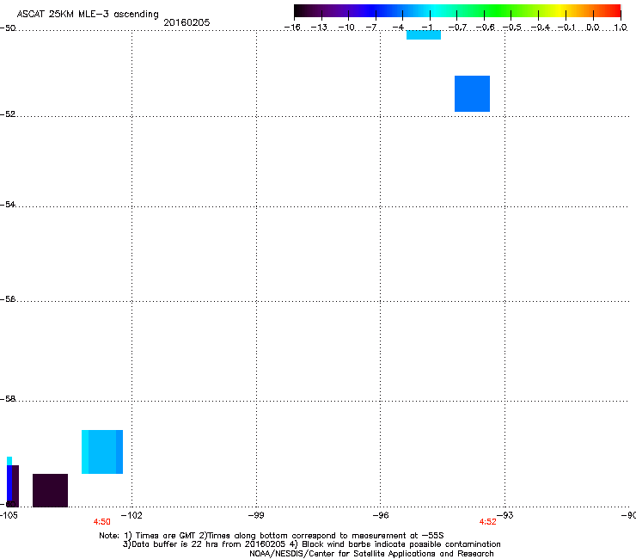Click the -4 color scale label
The width and height of the screenshot is (636, 559).
(398, 28)
